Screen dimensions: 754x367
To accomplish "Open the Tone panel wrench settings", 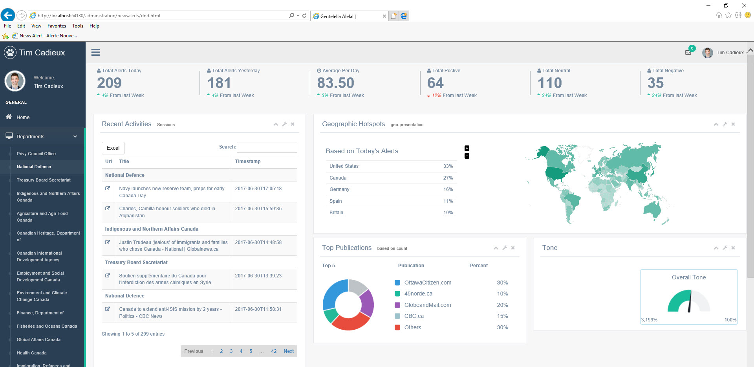I will (725, 248).
